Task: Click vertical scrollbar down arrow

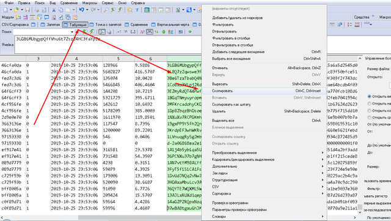Action: (x=360, y=212)
